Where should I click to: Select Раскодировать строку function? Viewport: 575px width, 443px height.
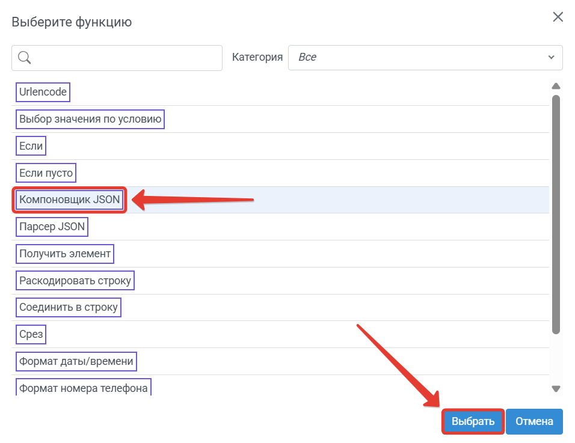coord(75,281)
